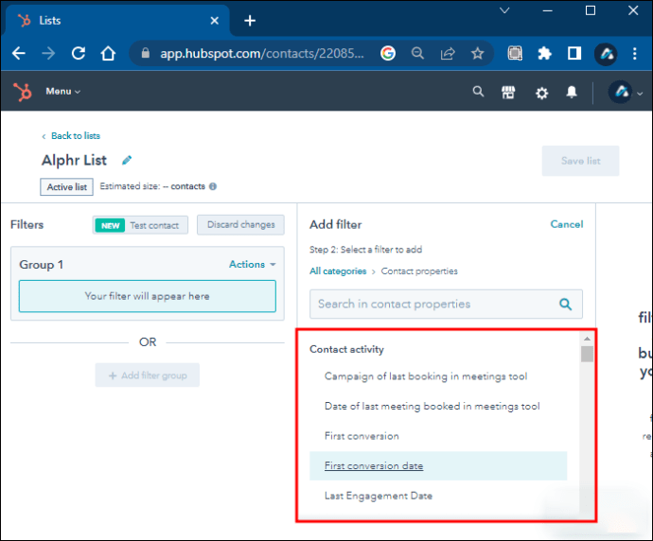Click the Save list button

click(x=580, y=161)
